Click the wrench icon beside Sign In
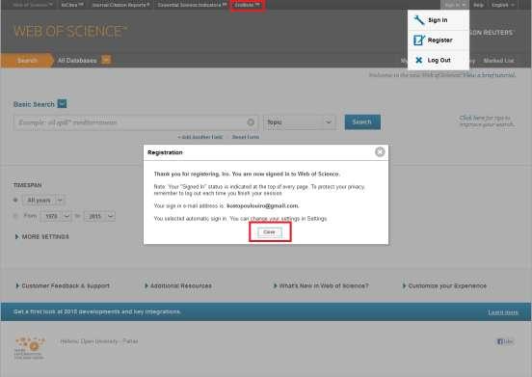532x377 pixels. click(x=419, y=20)
